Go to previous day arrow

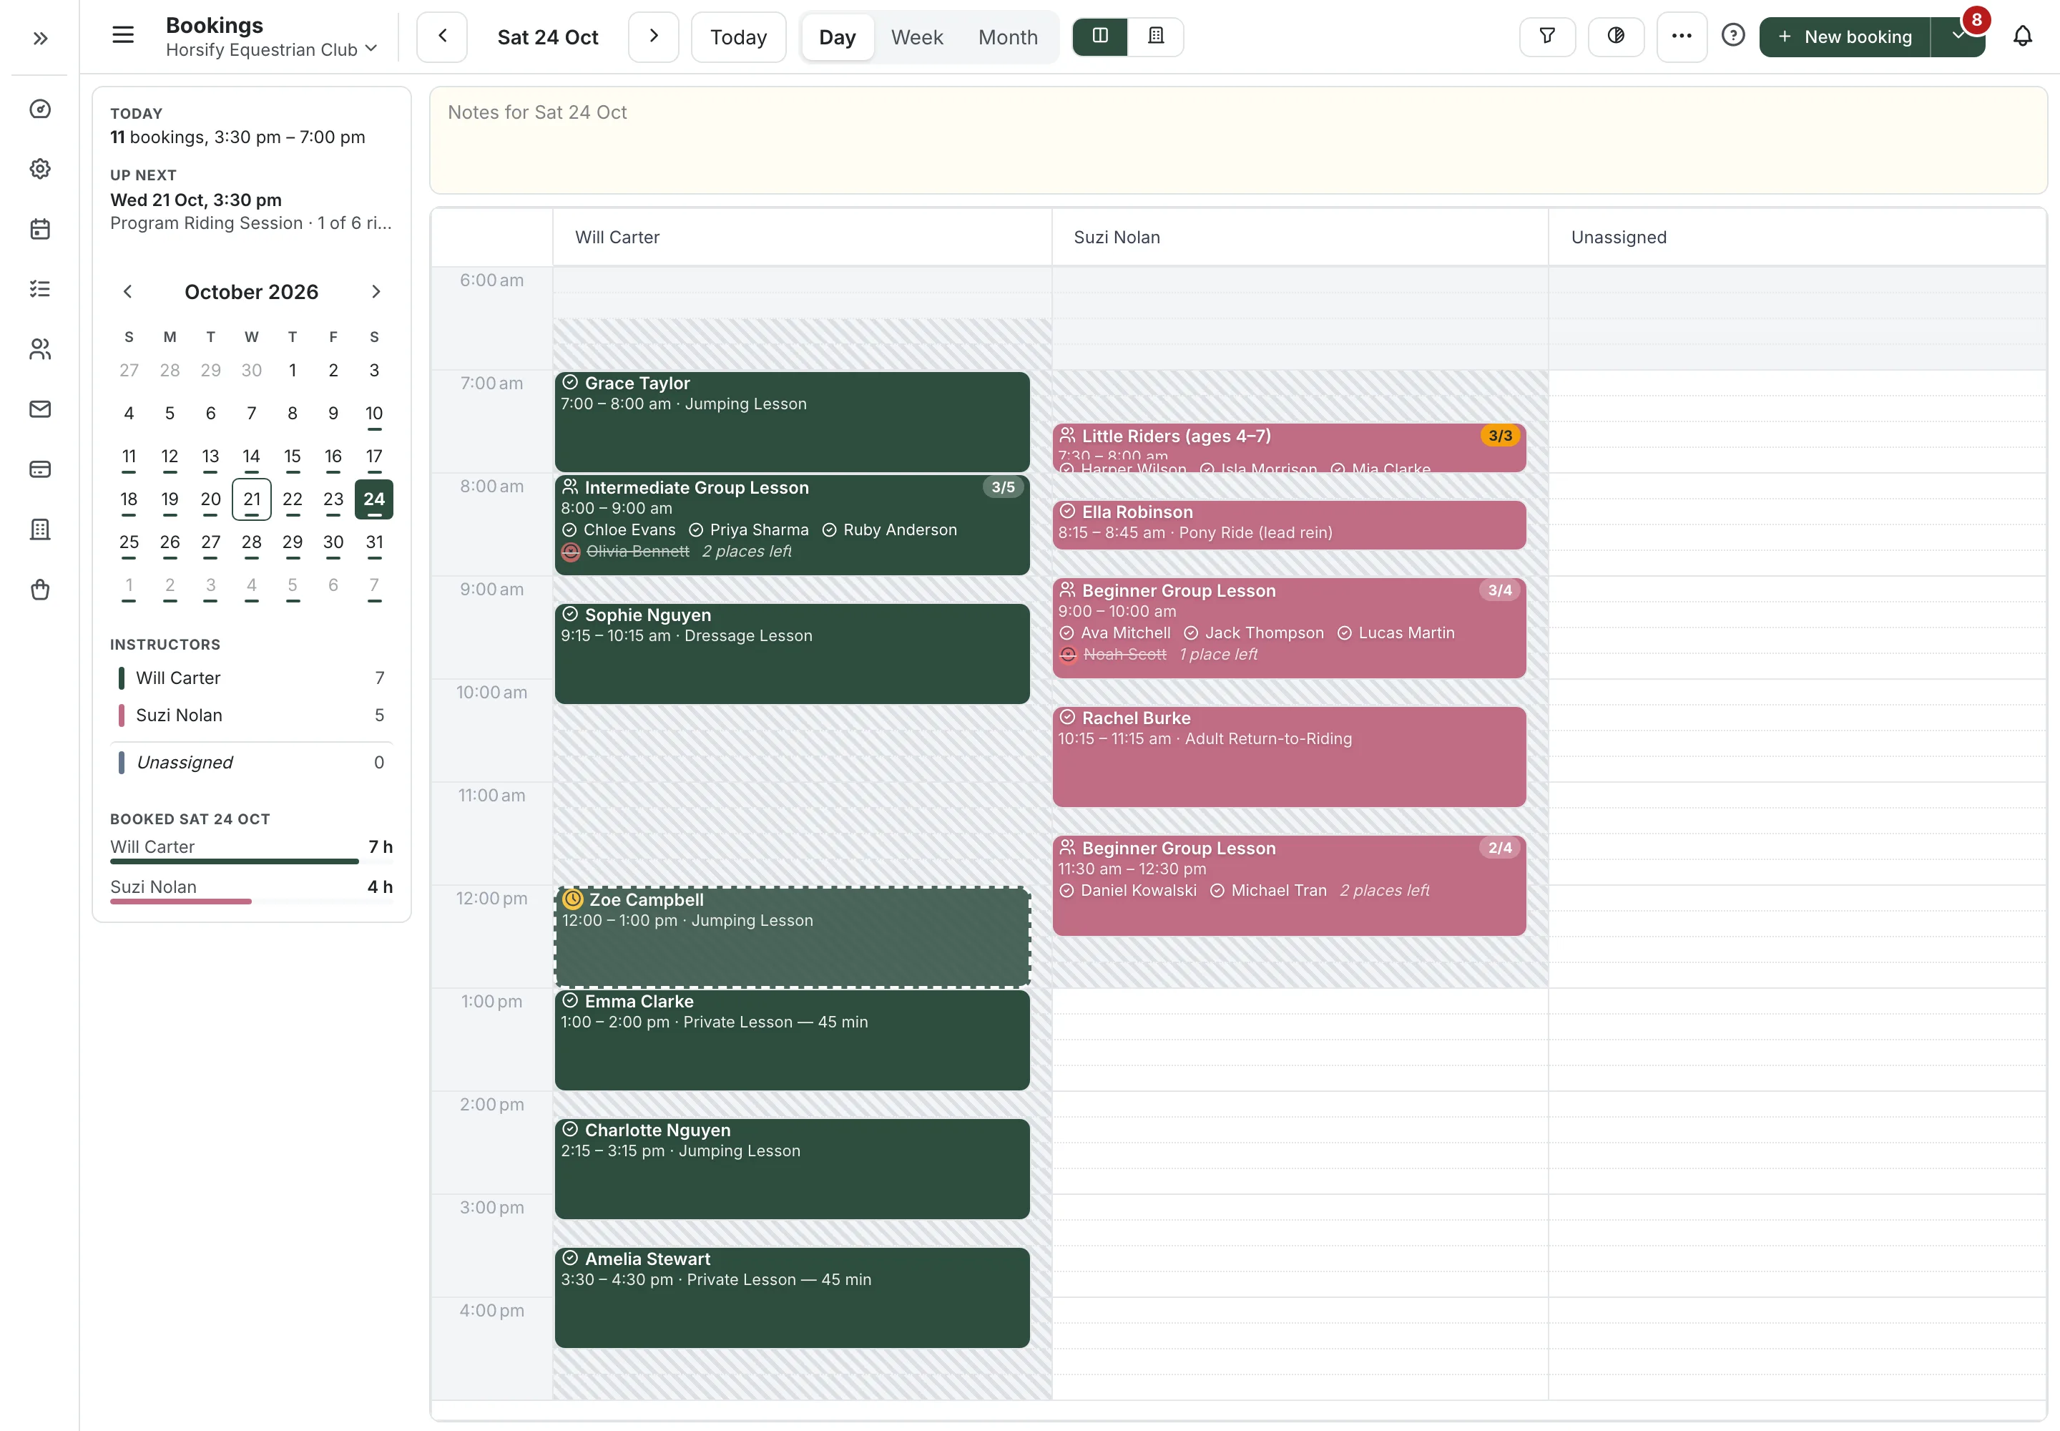coord(442,36)
